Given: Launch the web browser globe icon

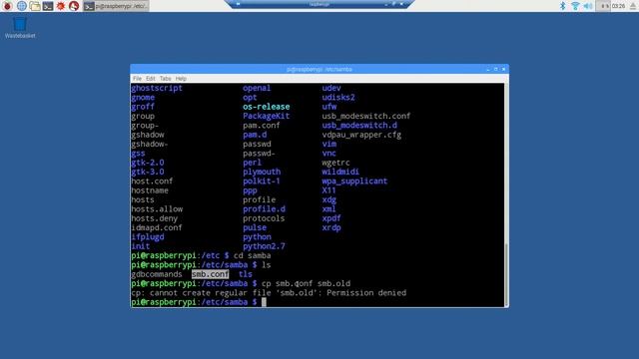Looking at the screenshot, I should click(22, 6).
